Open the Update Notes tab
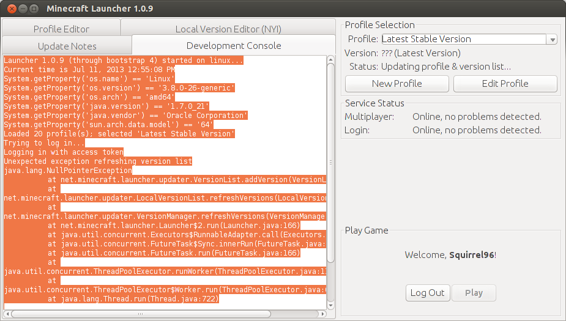 pyautogui.click(x=67, y=46)
